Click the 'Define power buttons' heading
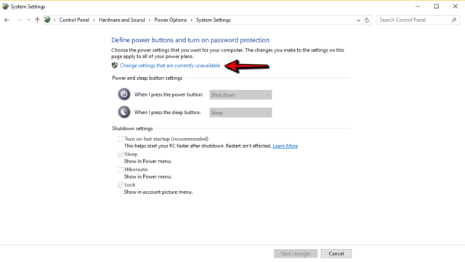 point(190,40)
